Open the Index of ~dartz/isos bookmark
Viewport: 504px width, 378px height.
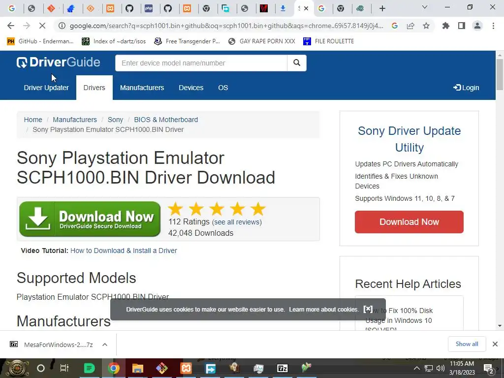tap(114, 41)
